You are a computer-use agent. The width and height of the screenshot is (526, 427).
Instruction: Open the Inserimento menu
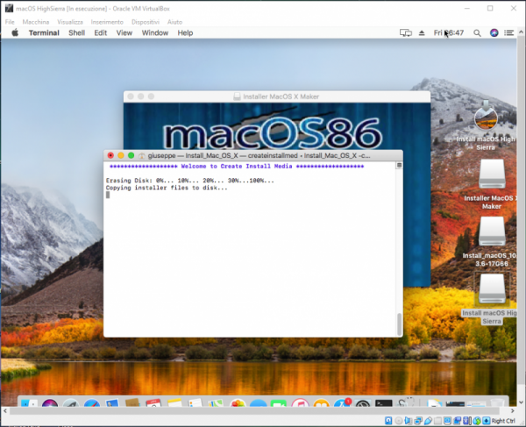(107, 22)
